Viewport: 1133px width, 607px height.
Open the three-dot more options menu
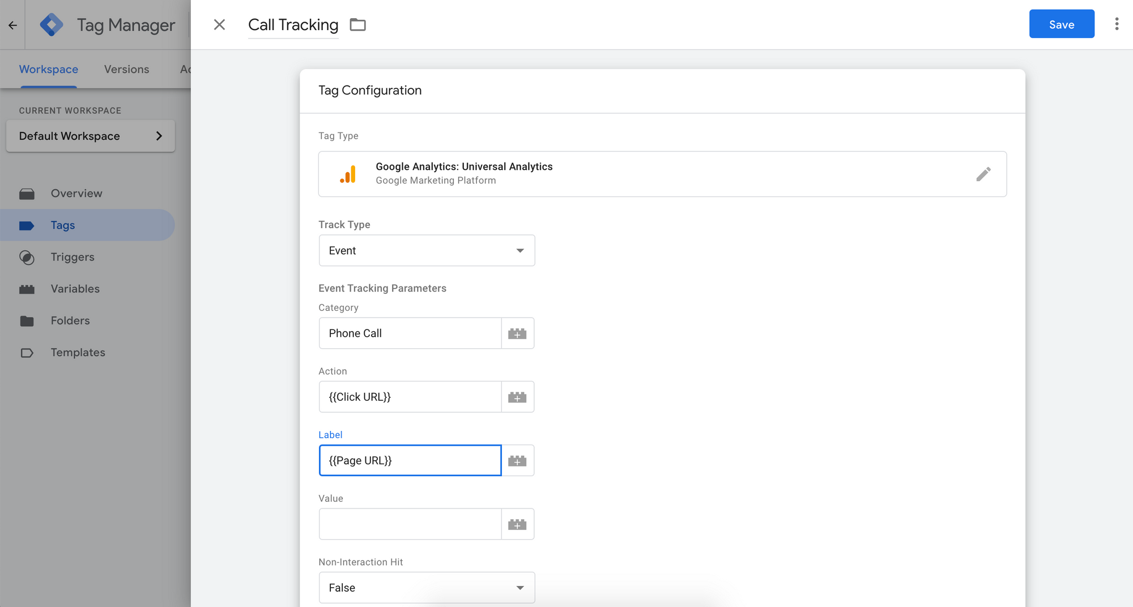1117,24
